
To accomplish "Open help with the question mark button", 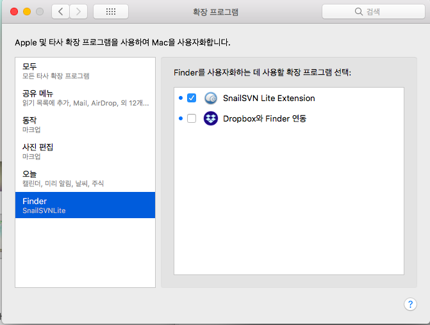I will 410,304.
